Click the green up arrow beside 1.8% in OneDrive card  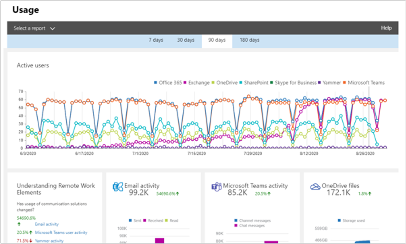coord(370,194)
